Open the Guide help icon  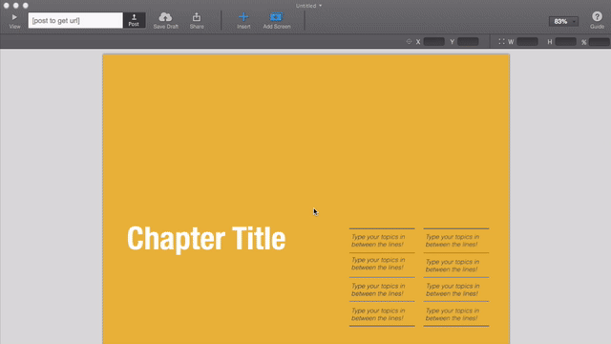click(597, 16)
